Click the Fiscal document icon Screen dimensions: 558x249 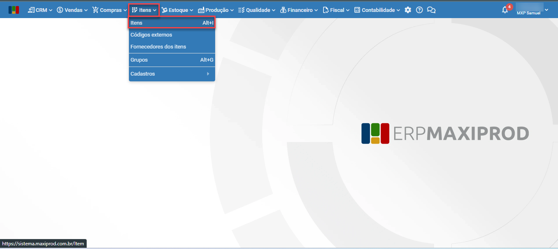tap(326, 10)
